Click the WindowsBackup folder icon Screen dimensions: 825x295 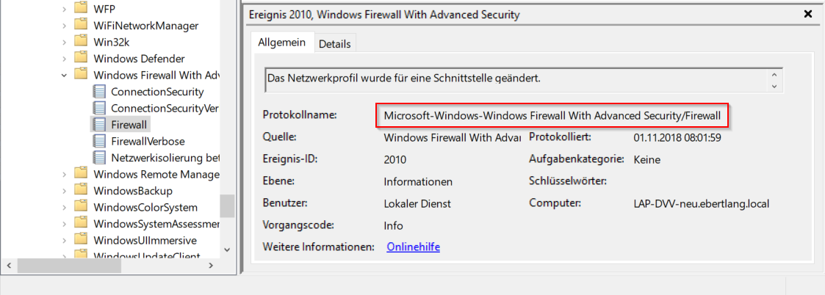(x=82, y=191)
